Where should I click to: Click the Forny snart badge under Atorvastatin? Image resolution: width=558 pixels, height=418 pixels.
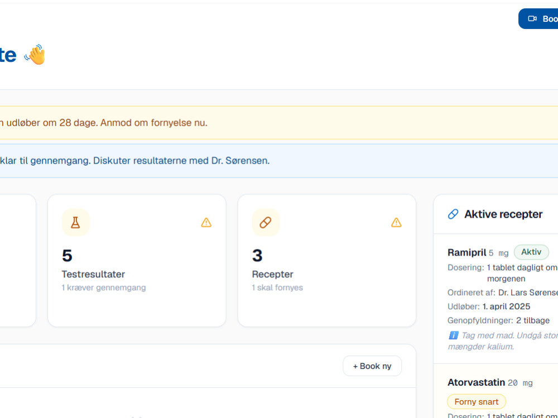(x=476, y=402)
